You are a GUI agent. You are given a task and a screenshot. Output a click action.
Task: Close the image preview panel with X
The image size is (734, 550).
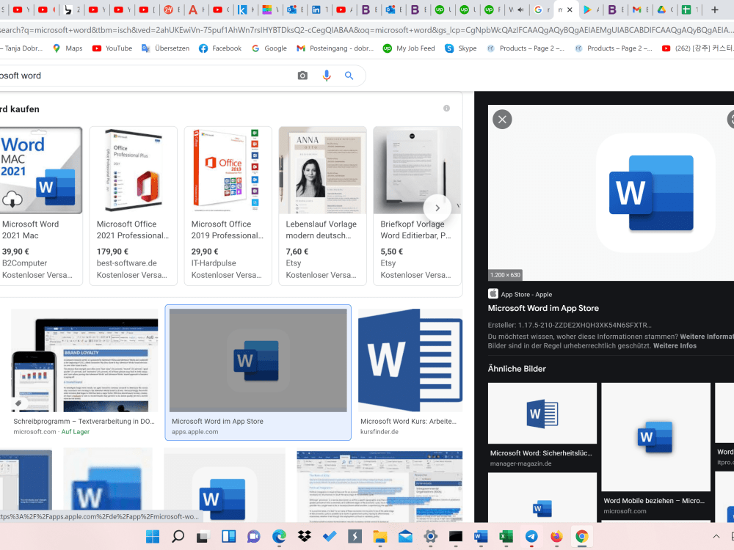pos(502,120)
